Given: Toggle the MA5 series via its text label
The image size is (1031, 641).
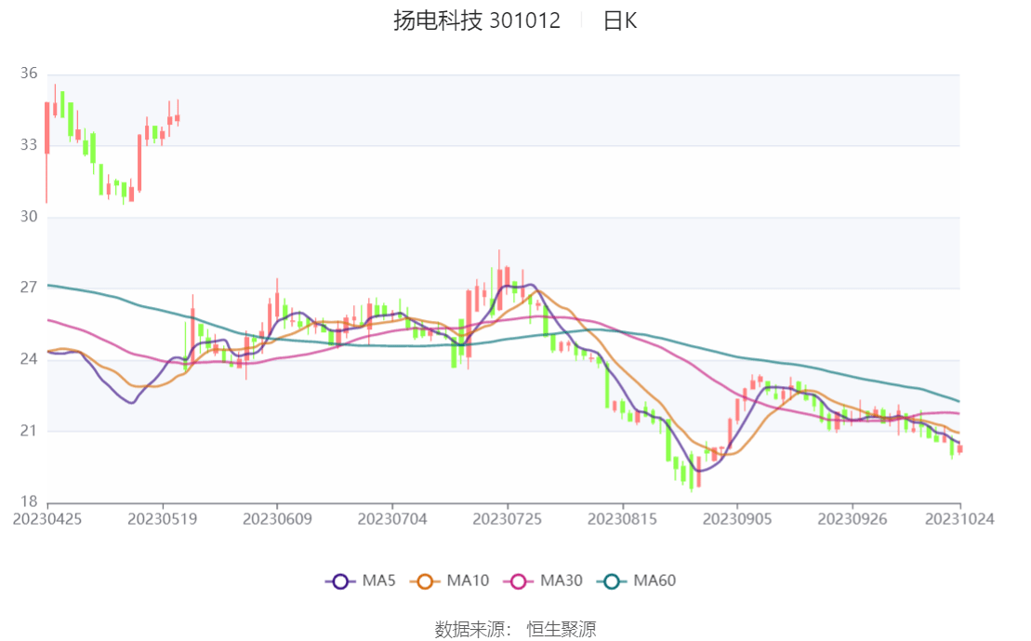Looking at the screenshot, I should [x=380, y=581].
